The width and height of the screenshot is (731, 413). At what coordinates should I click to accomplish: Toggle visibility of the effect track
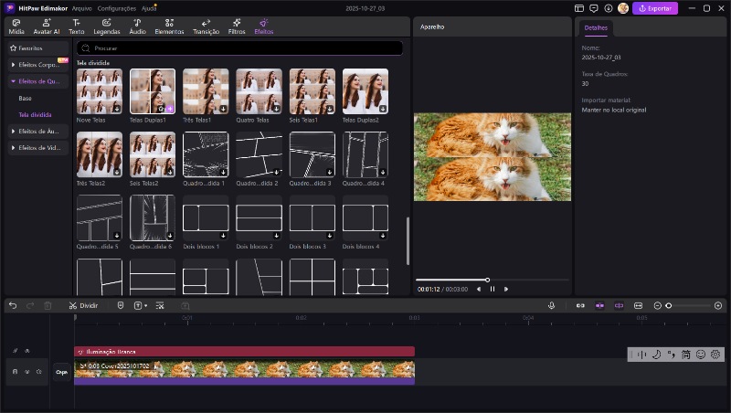[x=26, y=351]
